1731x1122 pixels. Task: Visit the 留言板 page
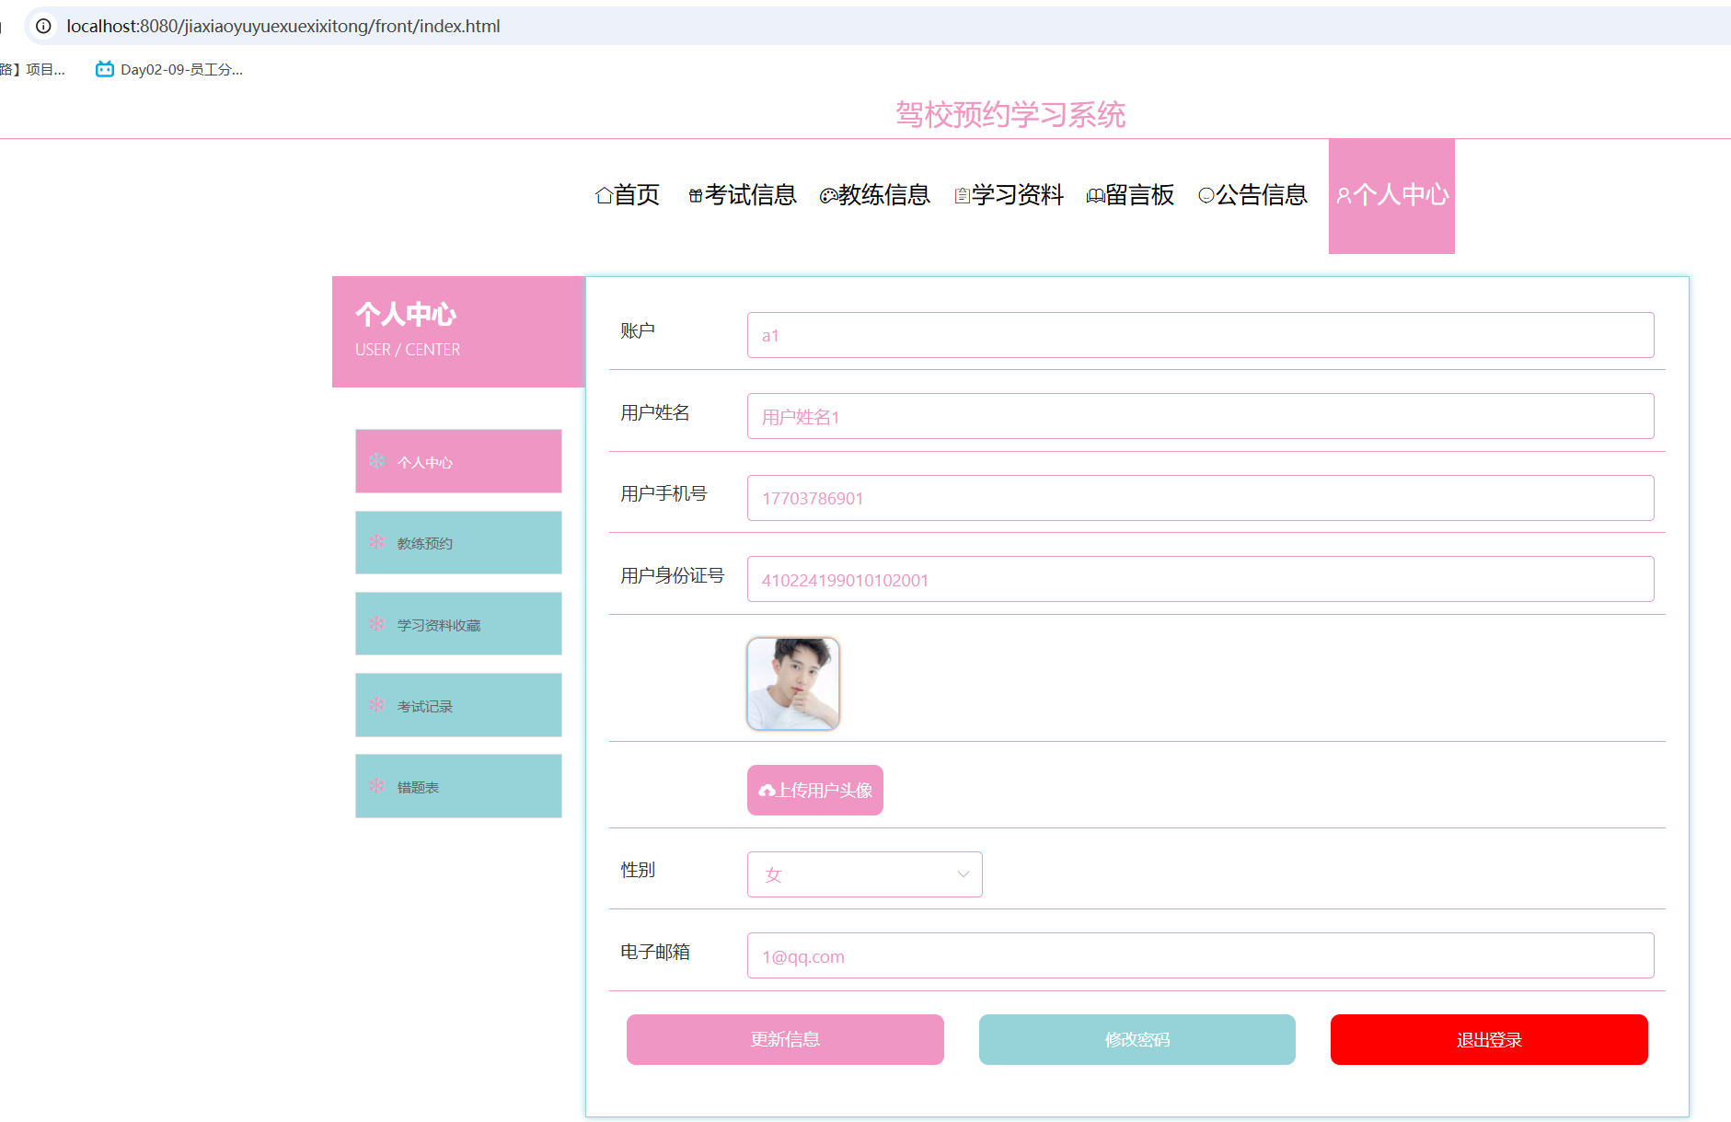(x=1131, y=195)
